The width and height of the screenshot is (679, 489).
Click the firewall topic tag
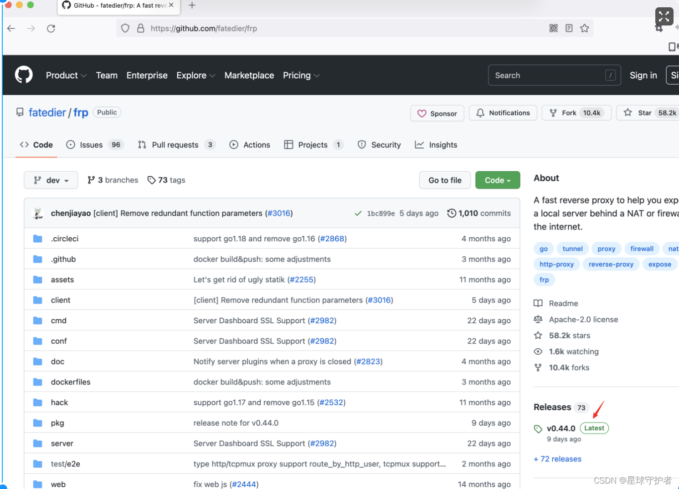(x=642, y=249)
